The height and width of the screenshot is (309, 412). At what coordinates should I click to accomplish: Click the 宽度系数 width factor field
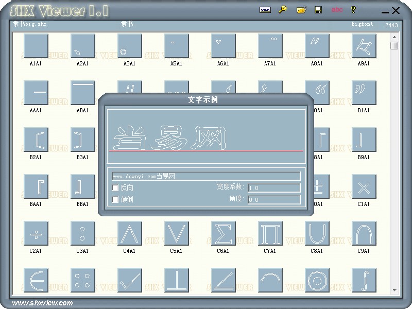tap(274, 188)
